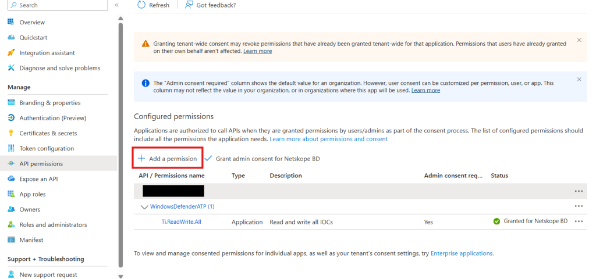Open more options for the redacted API row
This screenshot has height=279, width=596.
579,191
